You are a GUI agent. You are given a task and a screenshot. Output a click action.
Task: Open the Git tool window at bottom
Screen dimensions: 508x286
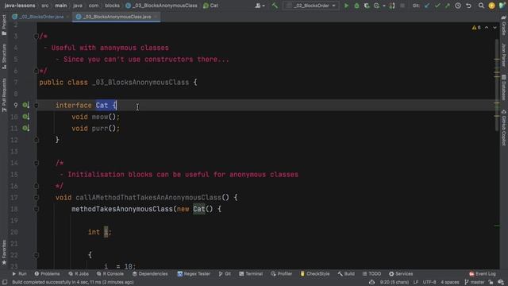pyautogui.click(x=225, y=274)
